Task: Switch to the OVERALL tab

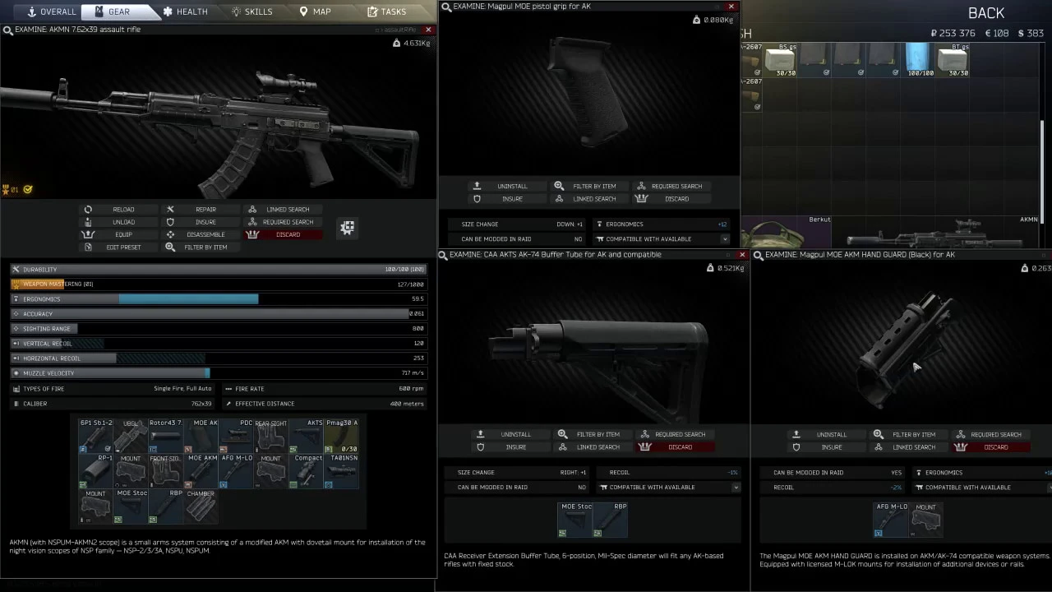Action: tap(51, 12)
